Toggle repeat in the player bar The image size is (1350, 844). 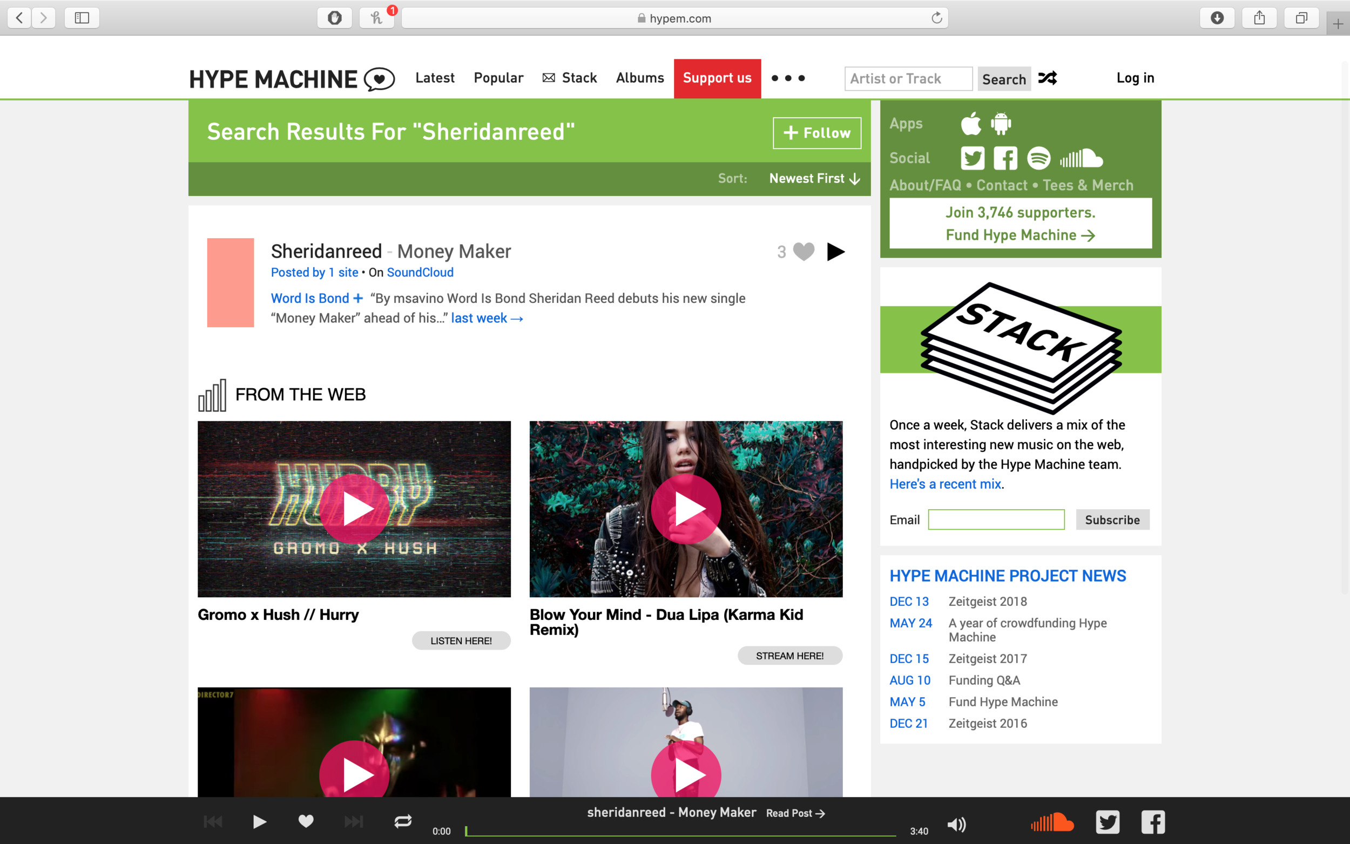coord(403,821)
